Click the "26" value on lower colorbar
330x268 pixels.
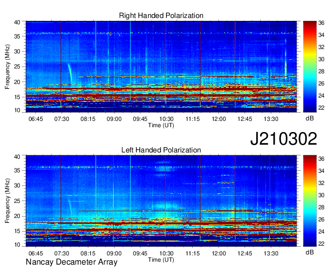321,219
